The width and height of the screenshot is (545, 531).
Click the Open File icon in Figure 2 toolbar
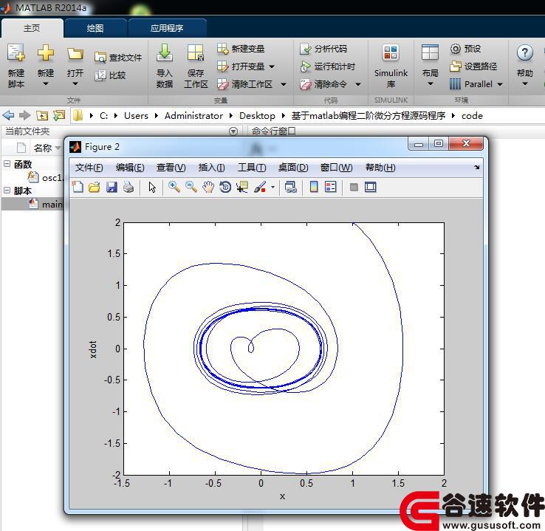(x=95, y=187)
